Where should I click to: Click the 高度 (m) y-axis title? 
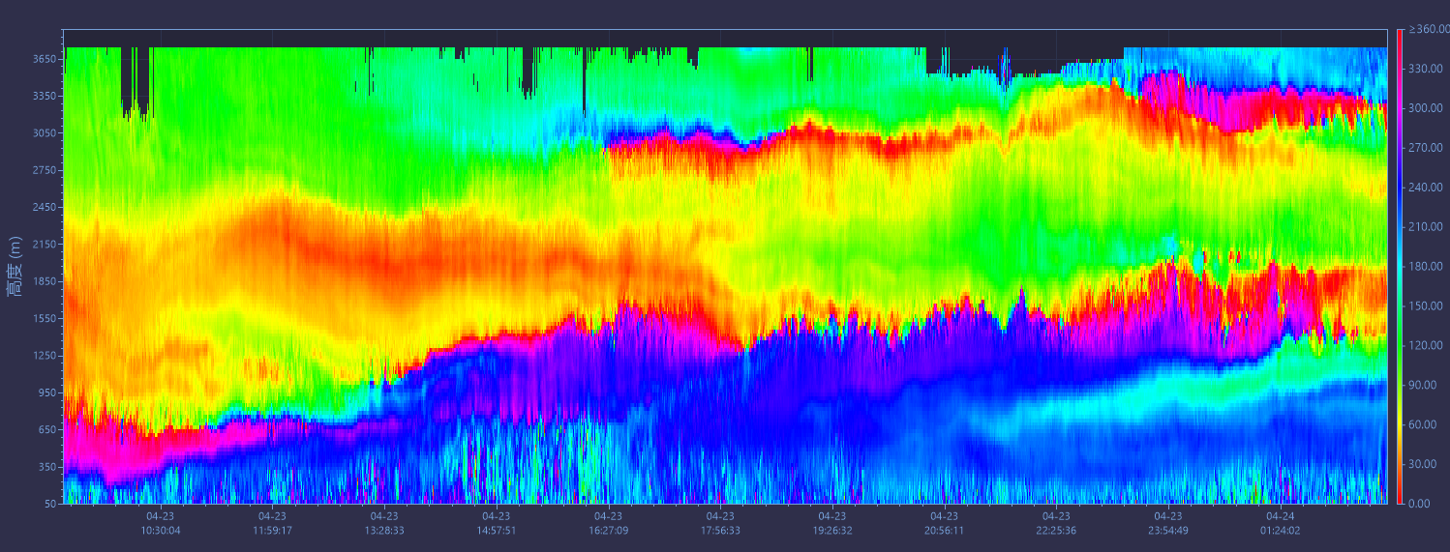click(x=15, y=265)
